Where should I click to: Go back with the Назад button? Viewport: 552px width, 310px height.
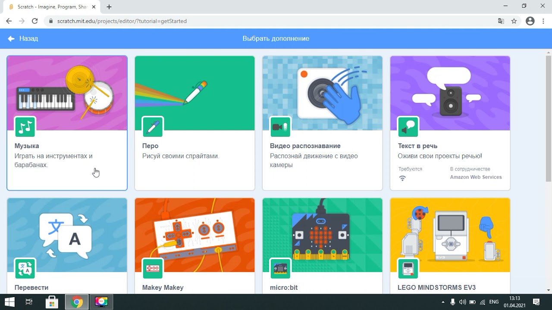(23, 38)
